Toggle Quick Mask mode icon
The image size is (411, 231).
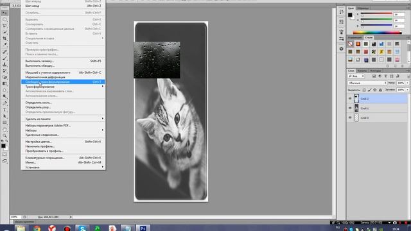[4, 155]
